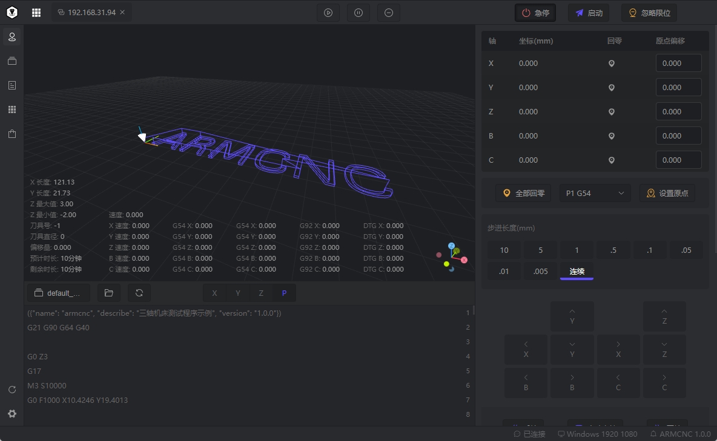The image size is (717, 441).
Task: Stop program with the circle-minus icon
Action: tap(389, 13)
